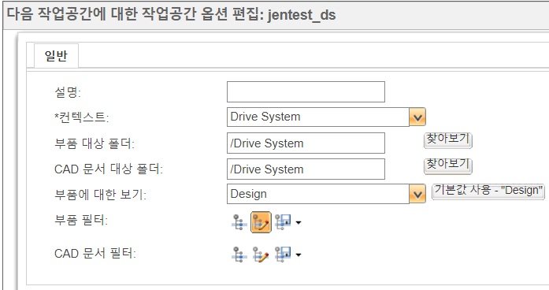
Task: Click the saved filter icon in CAD 문서 필터
Action: coord(283,255)
